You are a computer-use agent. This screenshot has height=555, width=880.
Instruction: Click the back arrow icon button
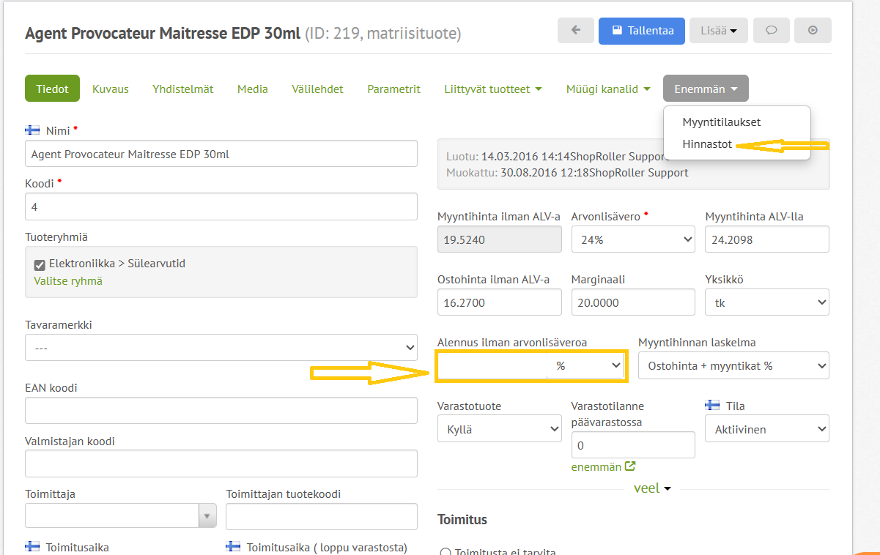[x=576, y=31]
